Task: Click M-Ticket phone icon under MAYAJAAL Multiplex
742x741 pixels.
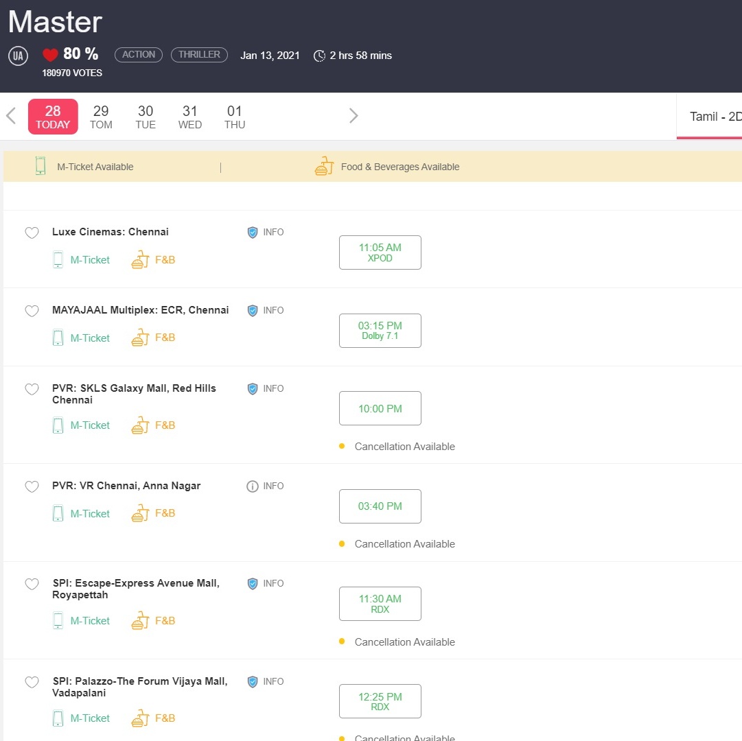Action: click(58, 338)
